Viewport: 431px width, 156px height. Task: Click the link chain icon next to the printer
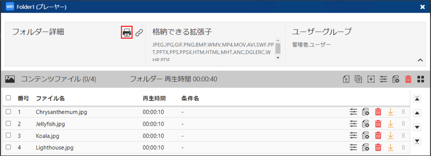coord(139,33)
